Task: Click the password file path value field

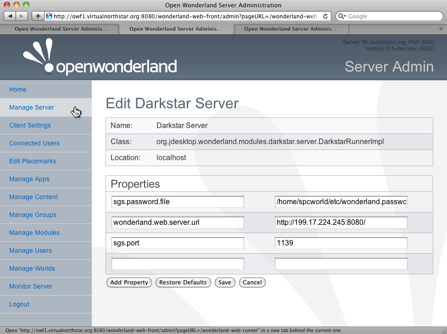Action: pos(341,202)
